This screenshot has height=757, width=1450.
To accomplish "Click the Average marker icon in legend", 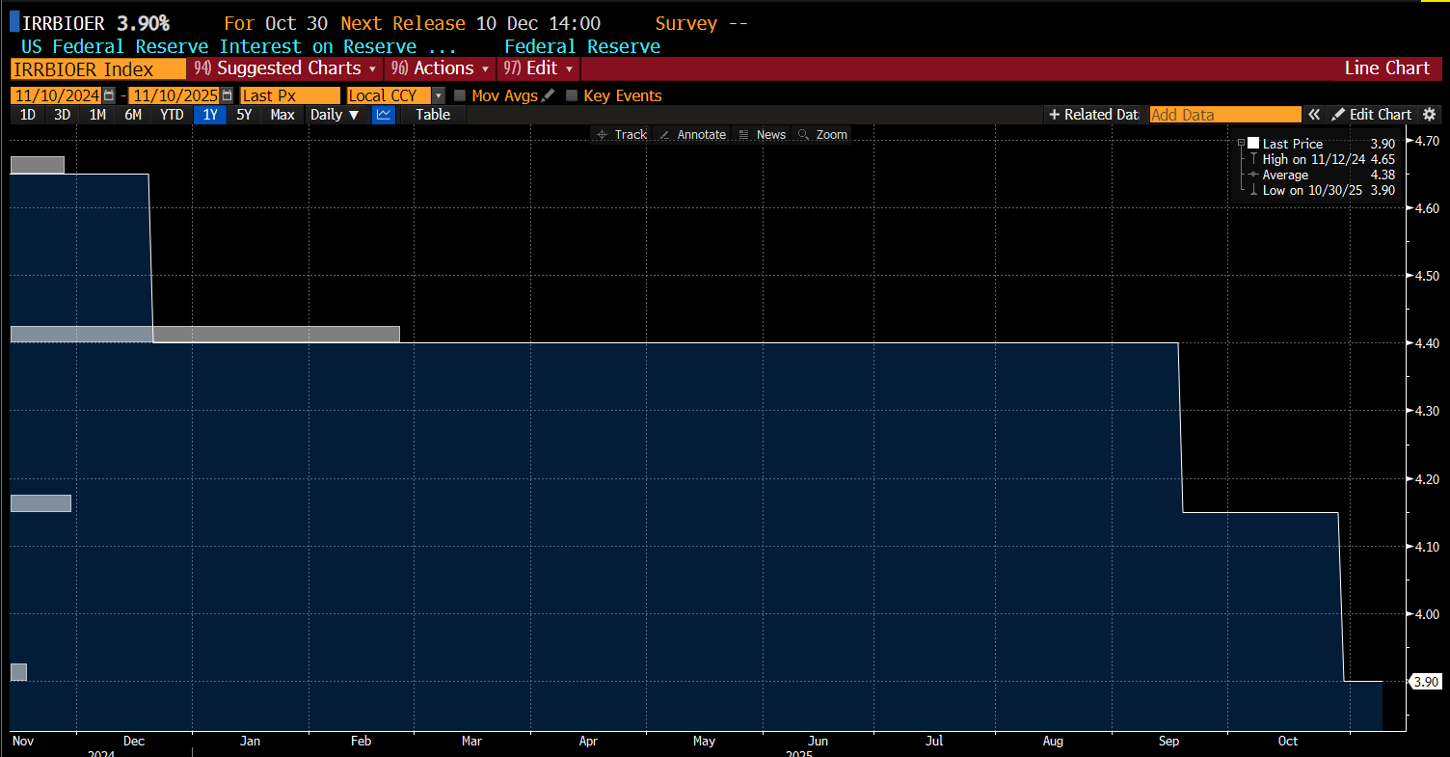I will pyautogui.click(x=1253, y=175).
